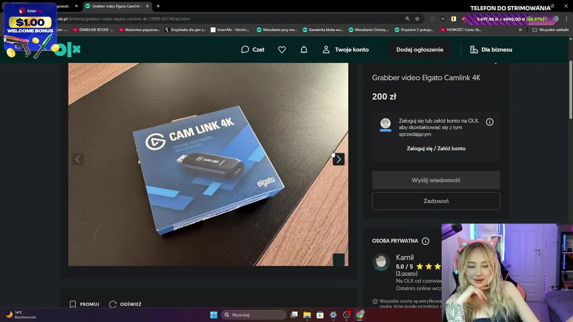
Task: Close the Grabber video Elgato Camlink tab
Action: [x=146, y=6]
